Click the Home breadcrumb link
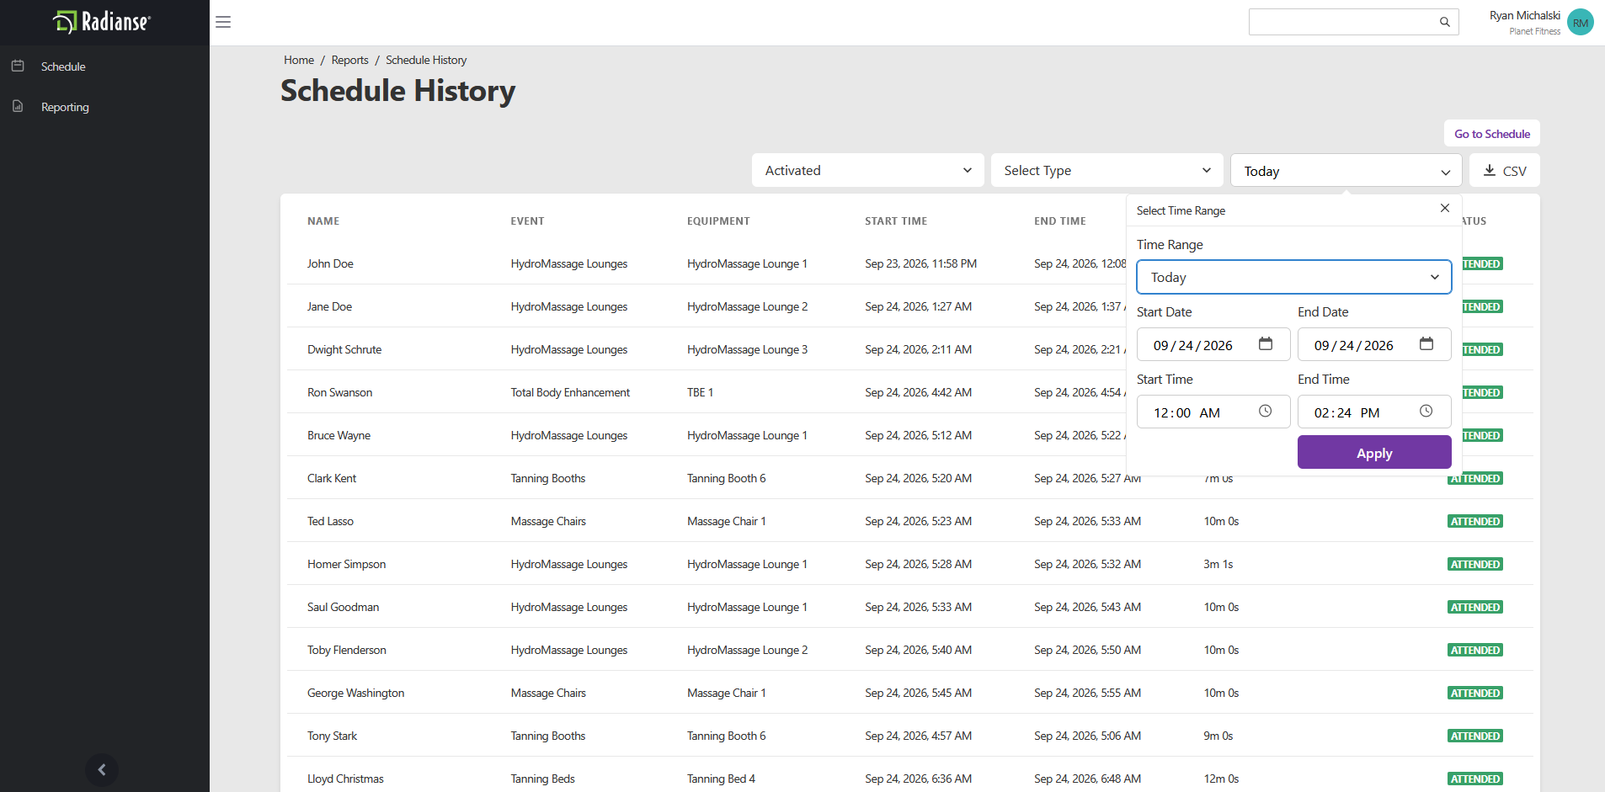 tap(299, 60)
